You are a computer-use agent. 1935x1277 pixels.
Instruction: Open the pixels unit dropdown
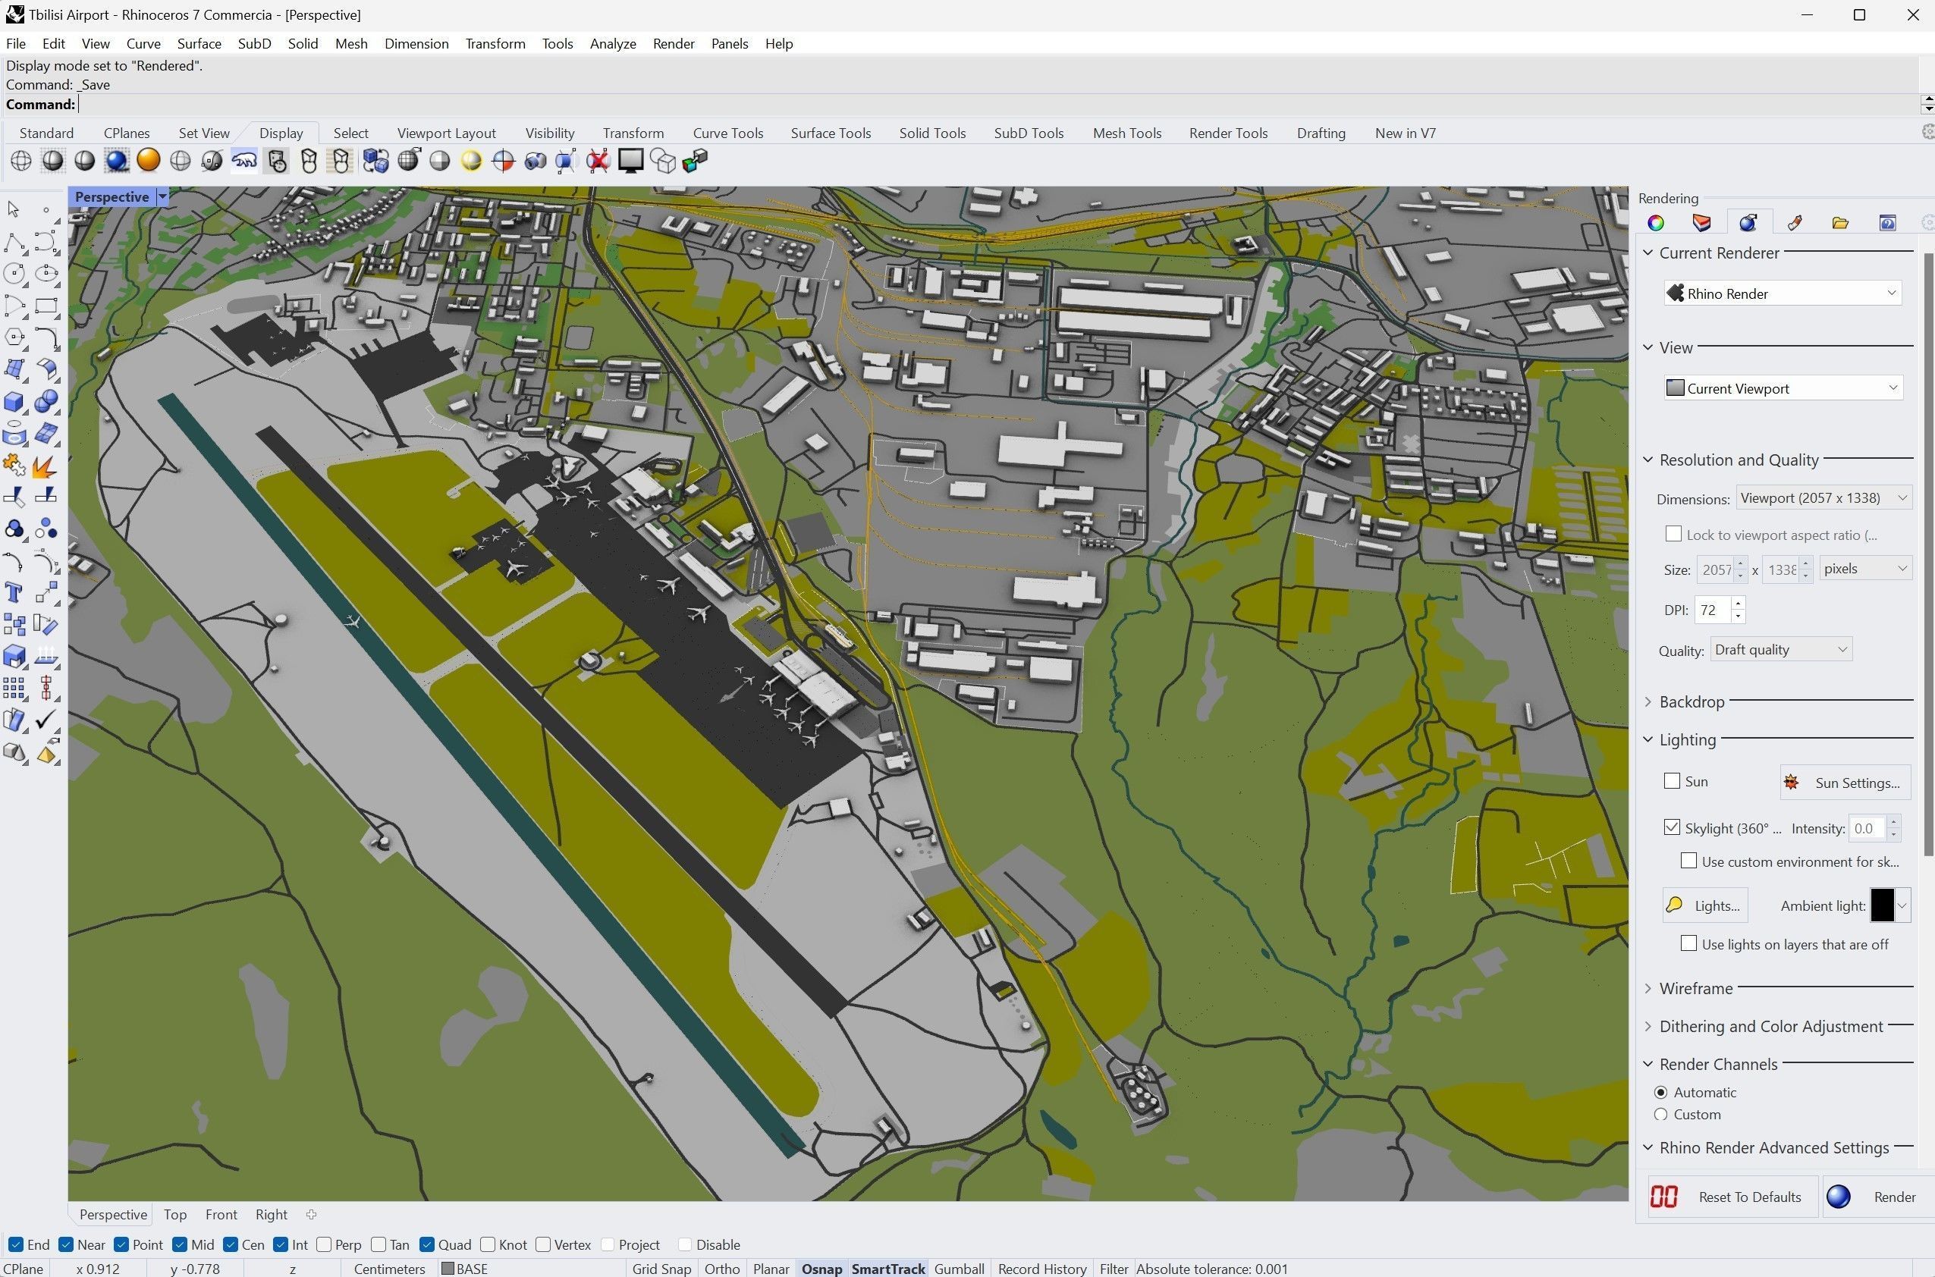(x=1866, y=569)
